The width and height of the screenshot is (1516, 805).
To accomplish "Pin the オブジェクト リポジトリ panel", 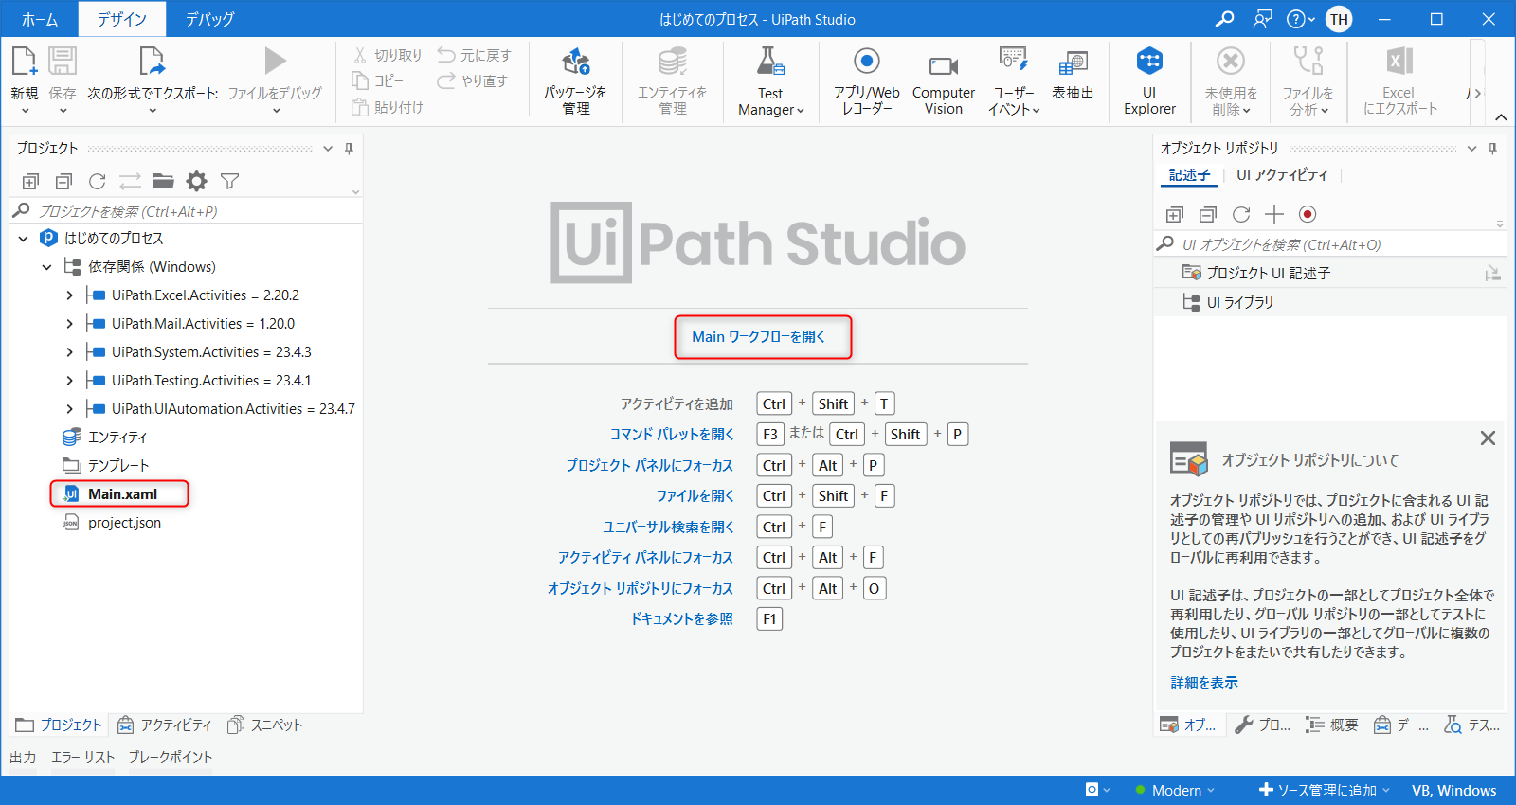I will [x=1492, y=149].
